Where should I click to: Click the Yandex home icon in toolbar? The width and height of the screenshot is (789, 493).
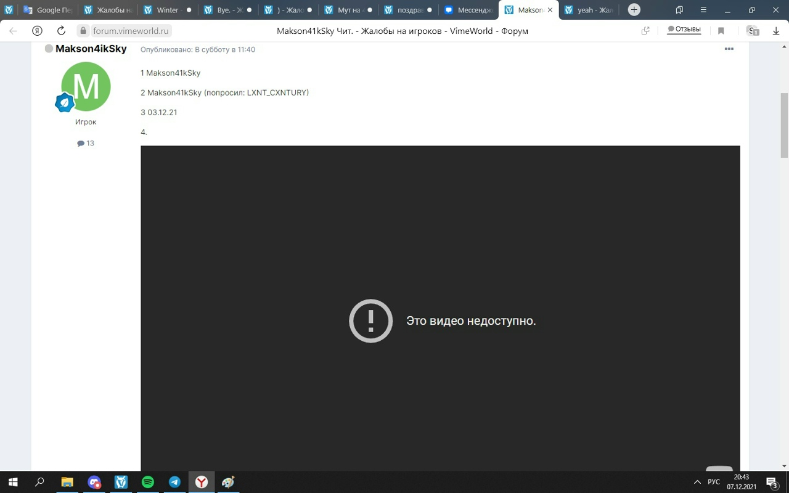(37, 31)
